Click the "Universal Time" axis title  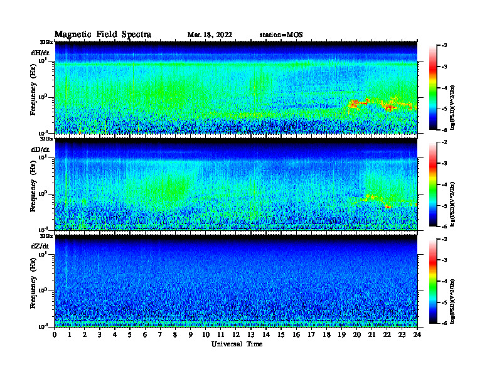point(237,344)
